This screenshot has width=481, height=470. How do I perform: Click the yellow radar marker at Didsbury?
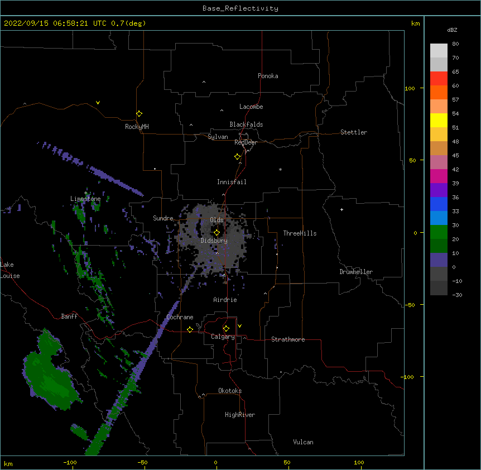point(217,233)
